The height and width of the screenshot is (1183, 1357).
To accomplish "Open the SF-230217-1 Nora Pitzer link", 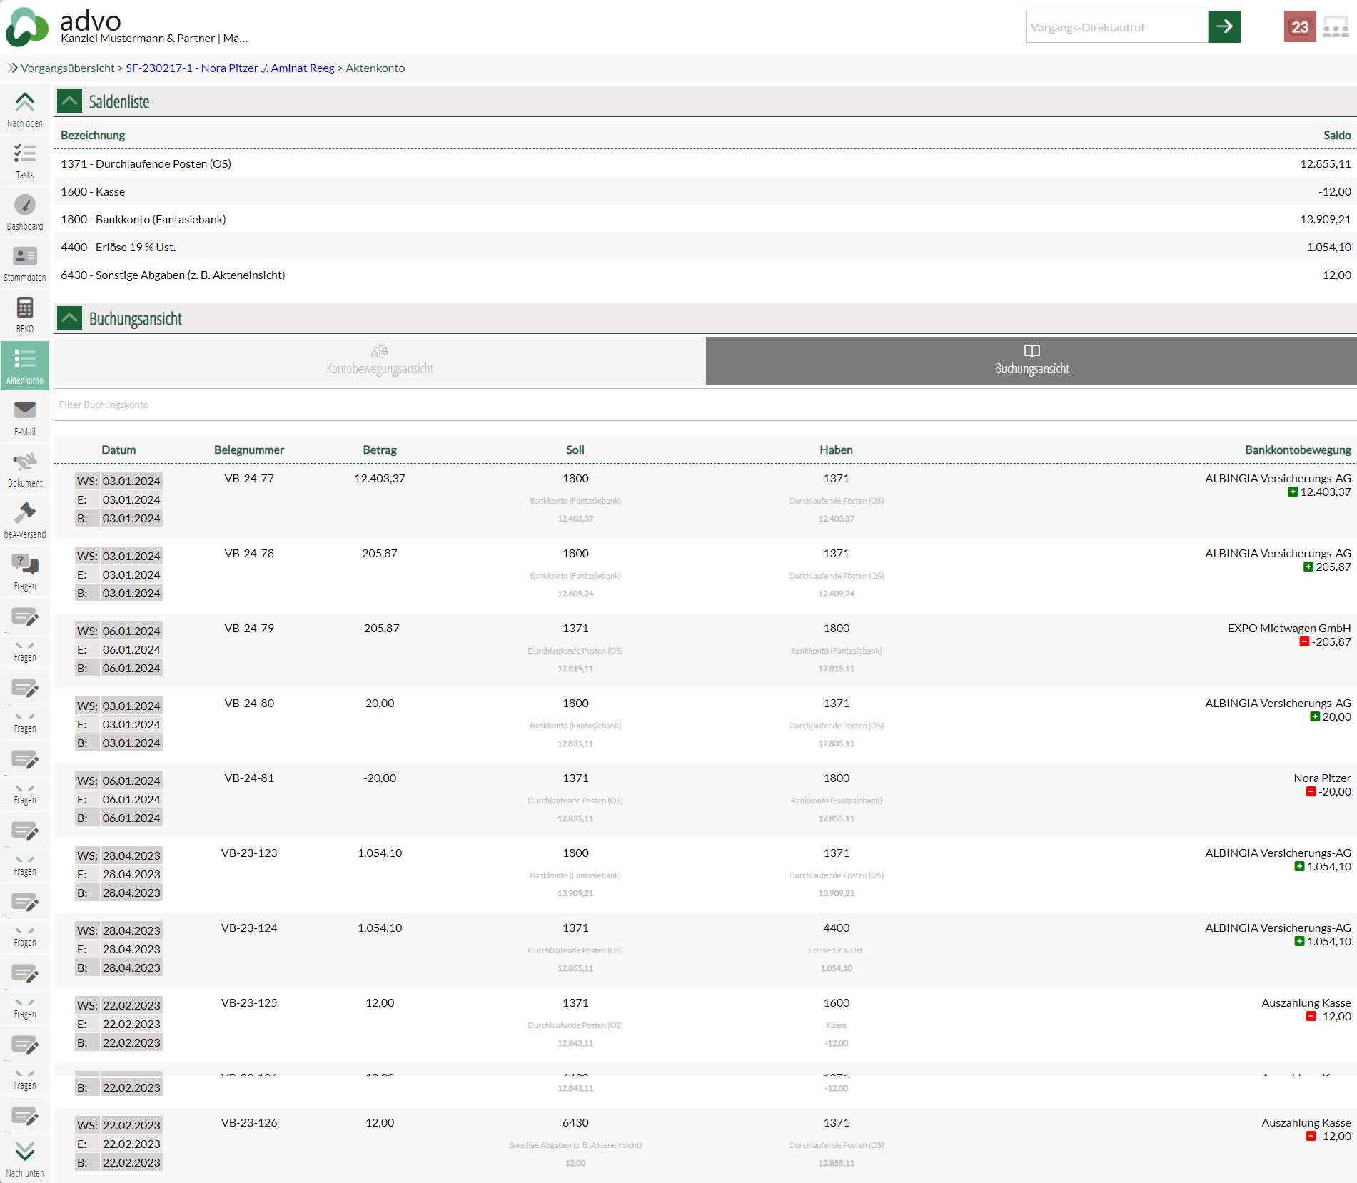I will pyautogui.click(x=230, y=68).
